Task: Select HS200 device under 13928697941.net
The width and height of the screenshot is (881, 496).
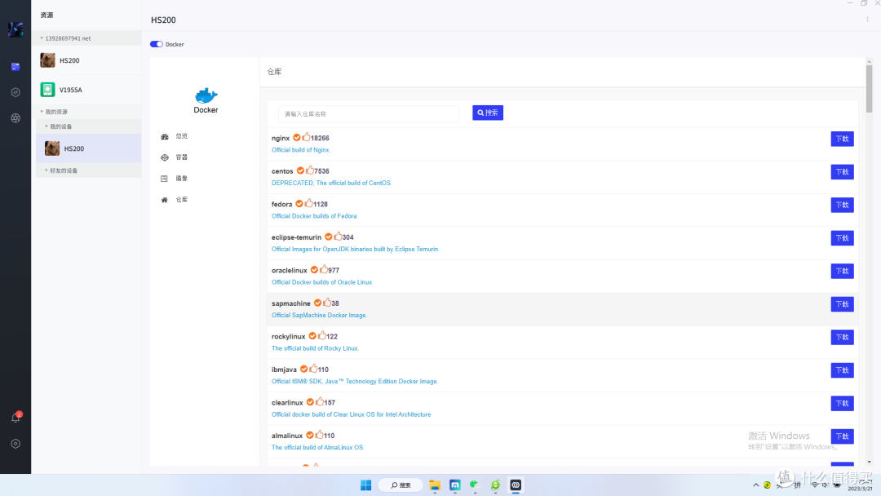Action: [88, 60]
